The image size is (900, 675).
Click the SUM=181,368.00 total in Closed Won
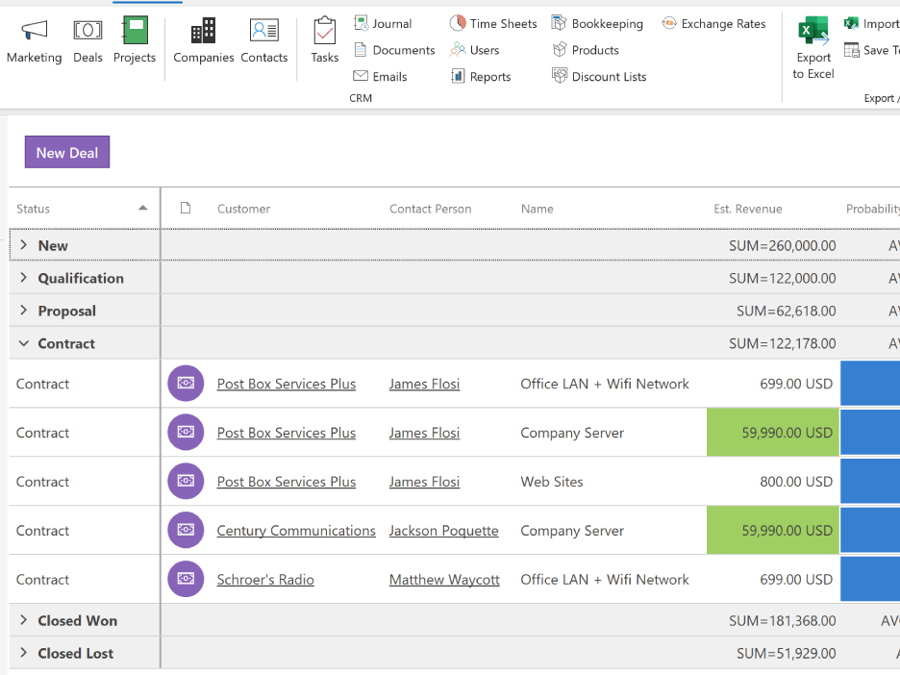783,621
